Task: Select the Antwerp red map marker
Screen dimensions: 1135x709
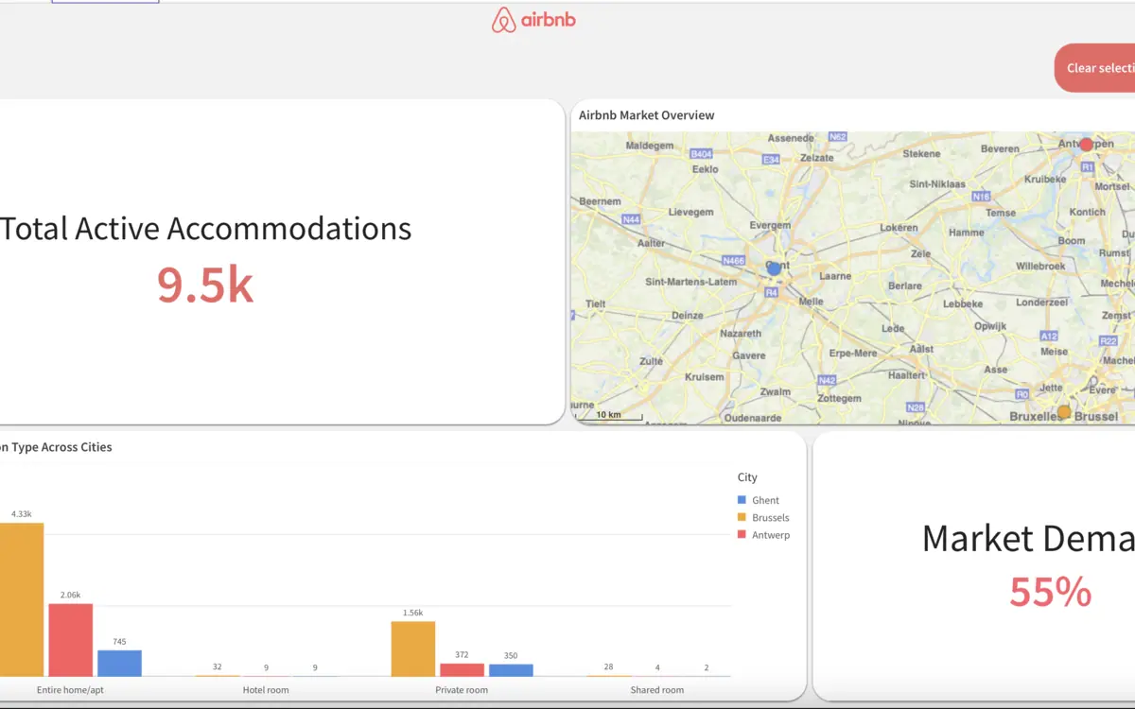Action: (x=1086, y=145)
